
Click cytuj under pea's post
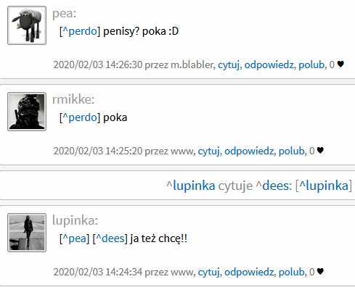coord(229,65)
